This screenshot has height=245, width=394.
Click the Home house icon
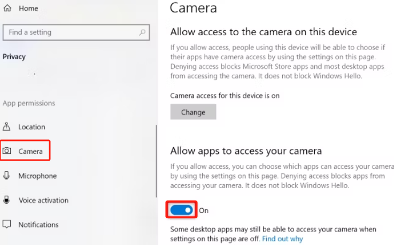[7, 9]
